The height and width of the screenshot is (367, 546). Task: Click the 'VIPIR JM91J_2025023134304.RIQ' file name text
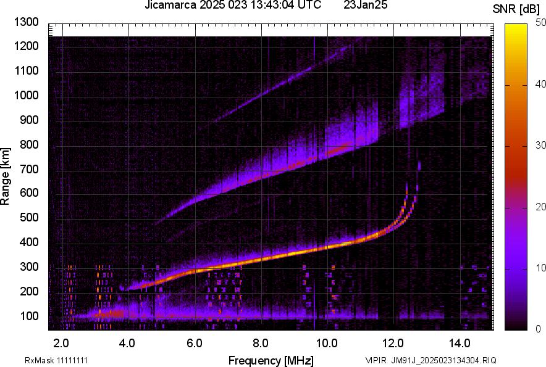[x=430, y=360]
